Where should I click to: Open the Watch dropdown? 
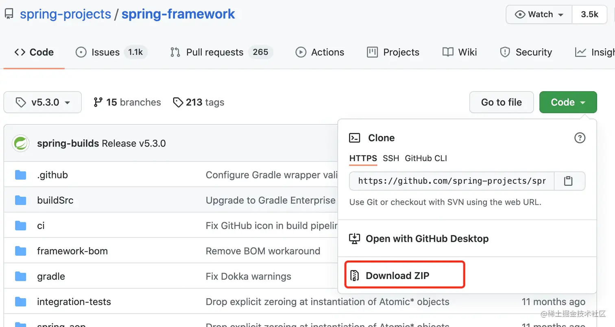(539, 15)
